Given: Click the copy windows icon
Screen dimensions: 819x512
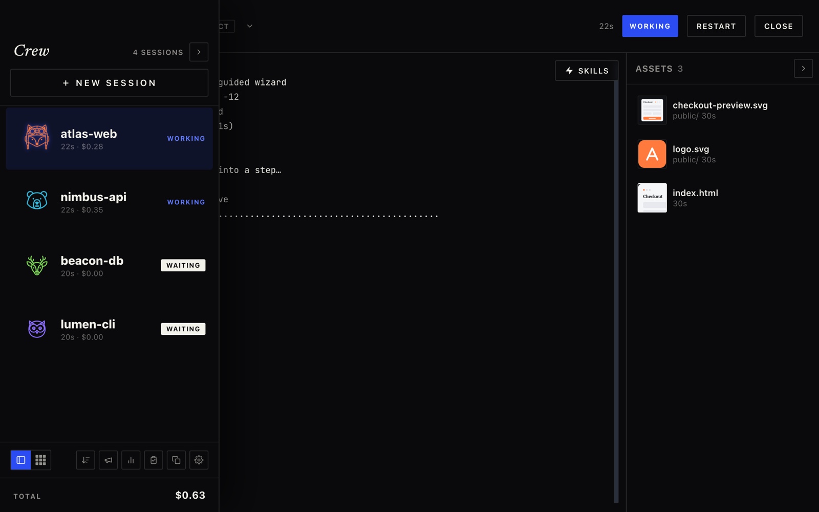Looking at the screenshot, I should [176, 460].
